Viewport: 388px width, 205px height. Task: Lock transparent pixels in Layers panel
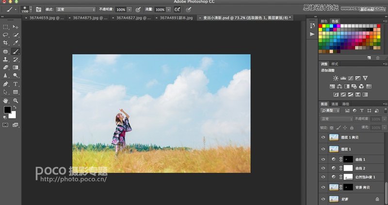pos(332,127)
